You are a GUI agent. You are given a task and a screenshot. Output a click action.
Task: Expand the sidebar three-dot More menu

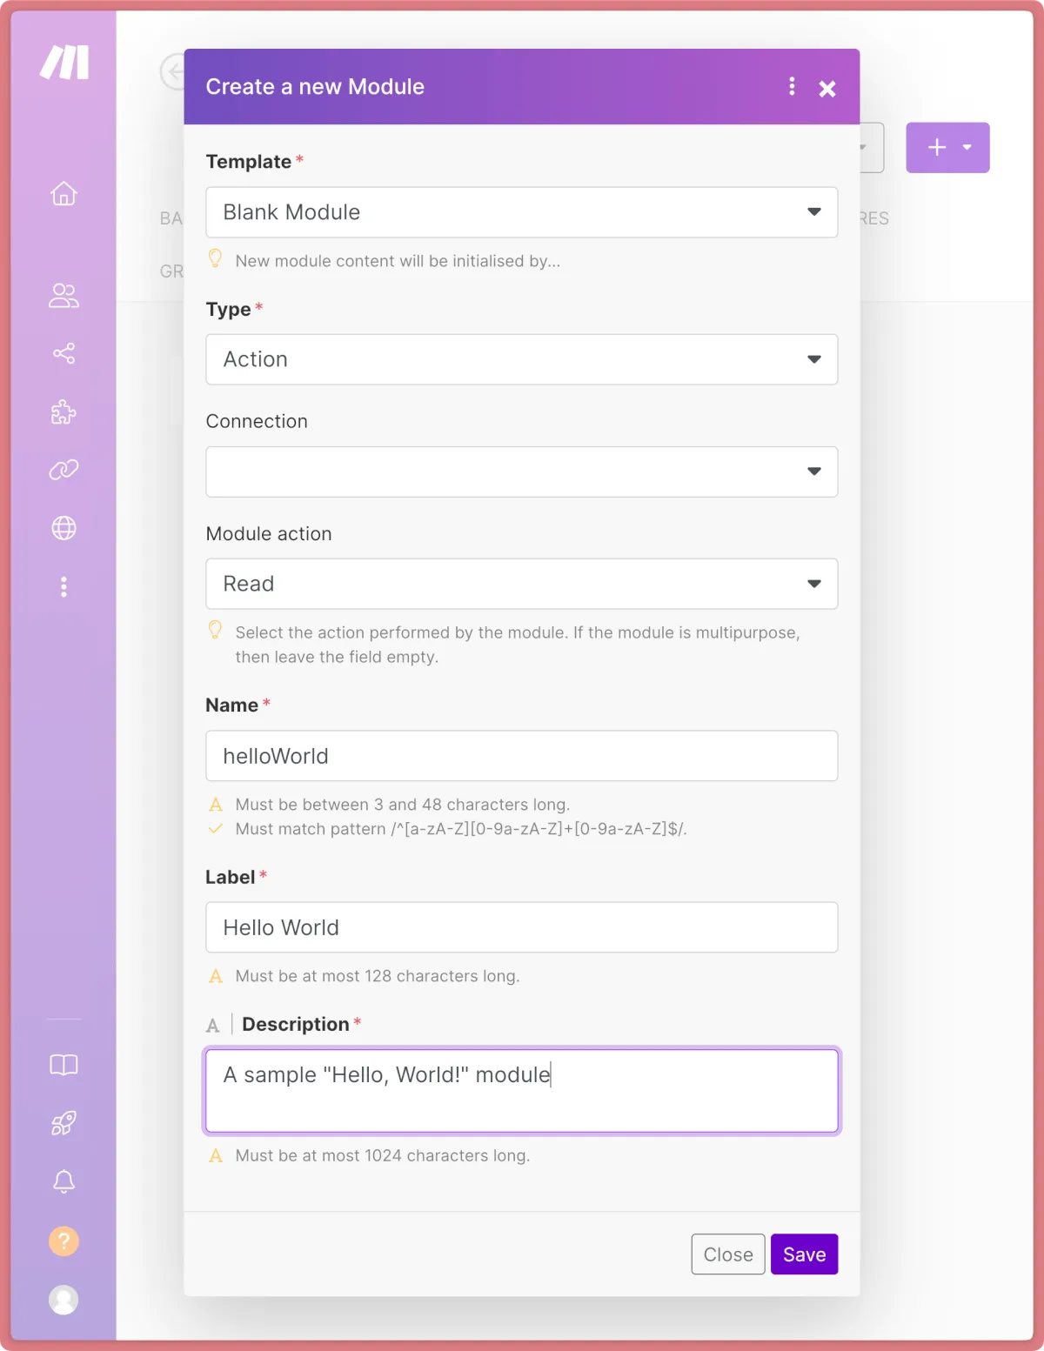point(64,586)
